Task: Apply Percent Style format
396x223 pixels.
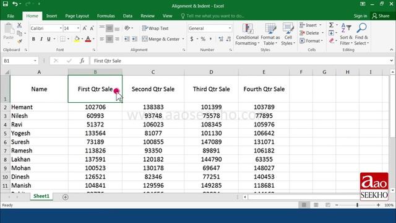Action: pos(203,39)
